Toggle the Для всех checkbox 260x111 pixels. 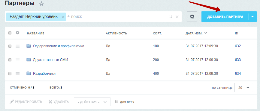(x=117, y=101)
